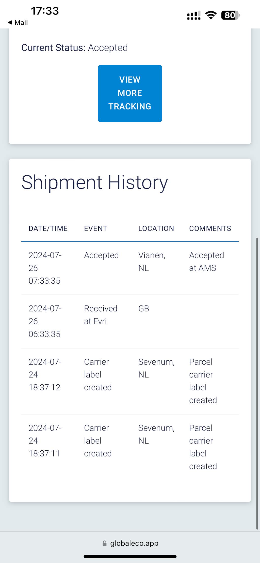This screenshot has height=563, width=260.
Task: Tap the cellular signal bars icon
Action: click(x=194, y=15)
